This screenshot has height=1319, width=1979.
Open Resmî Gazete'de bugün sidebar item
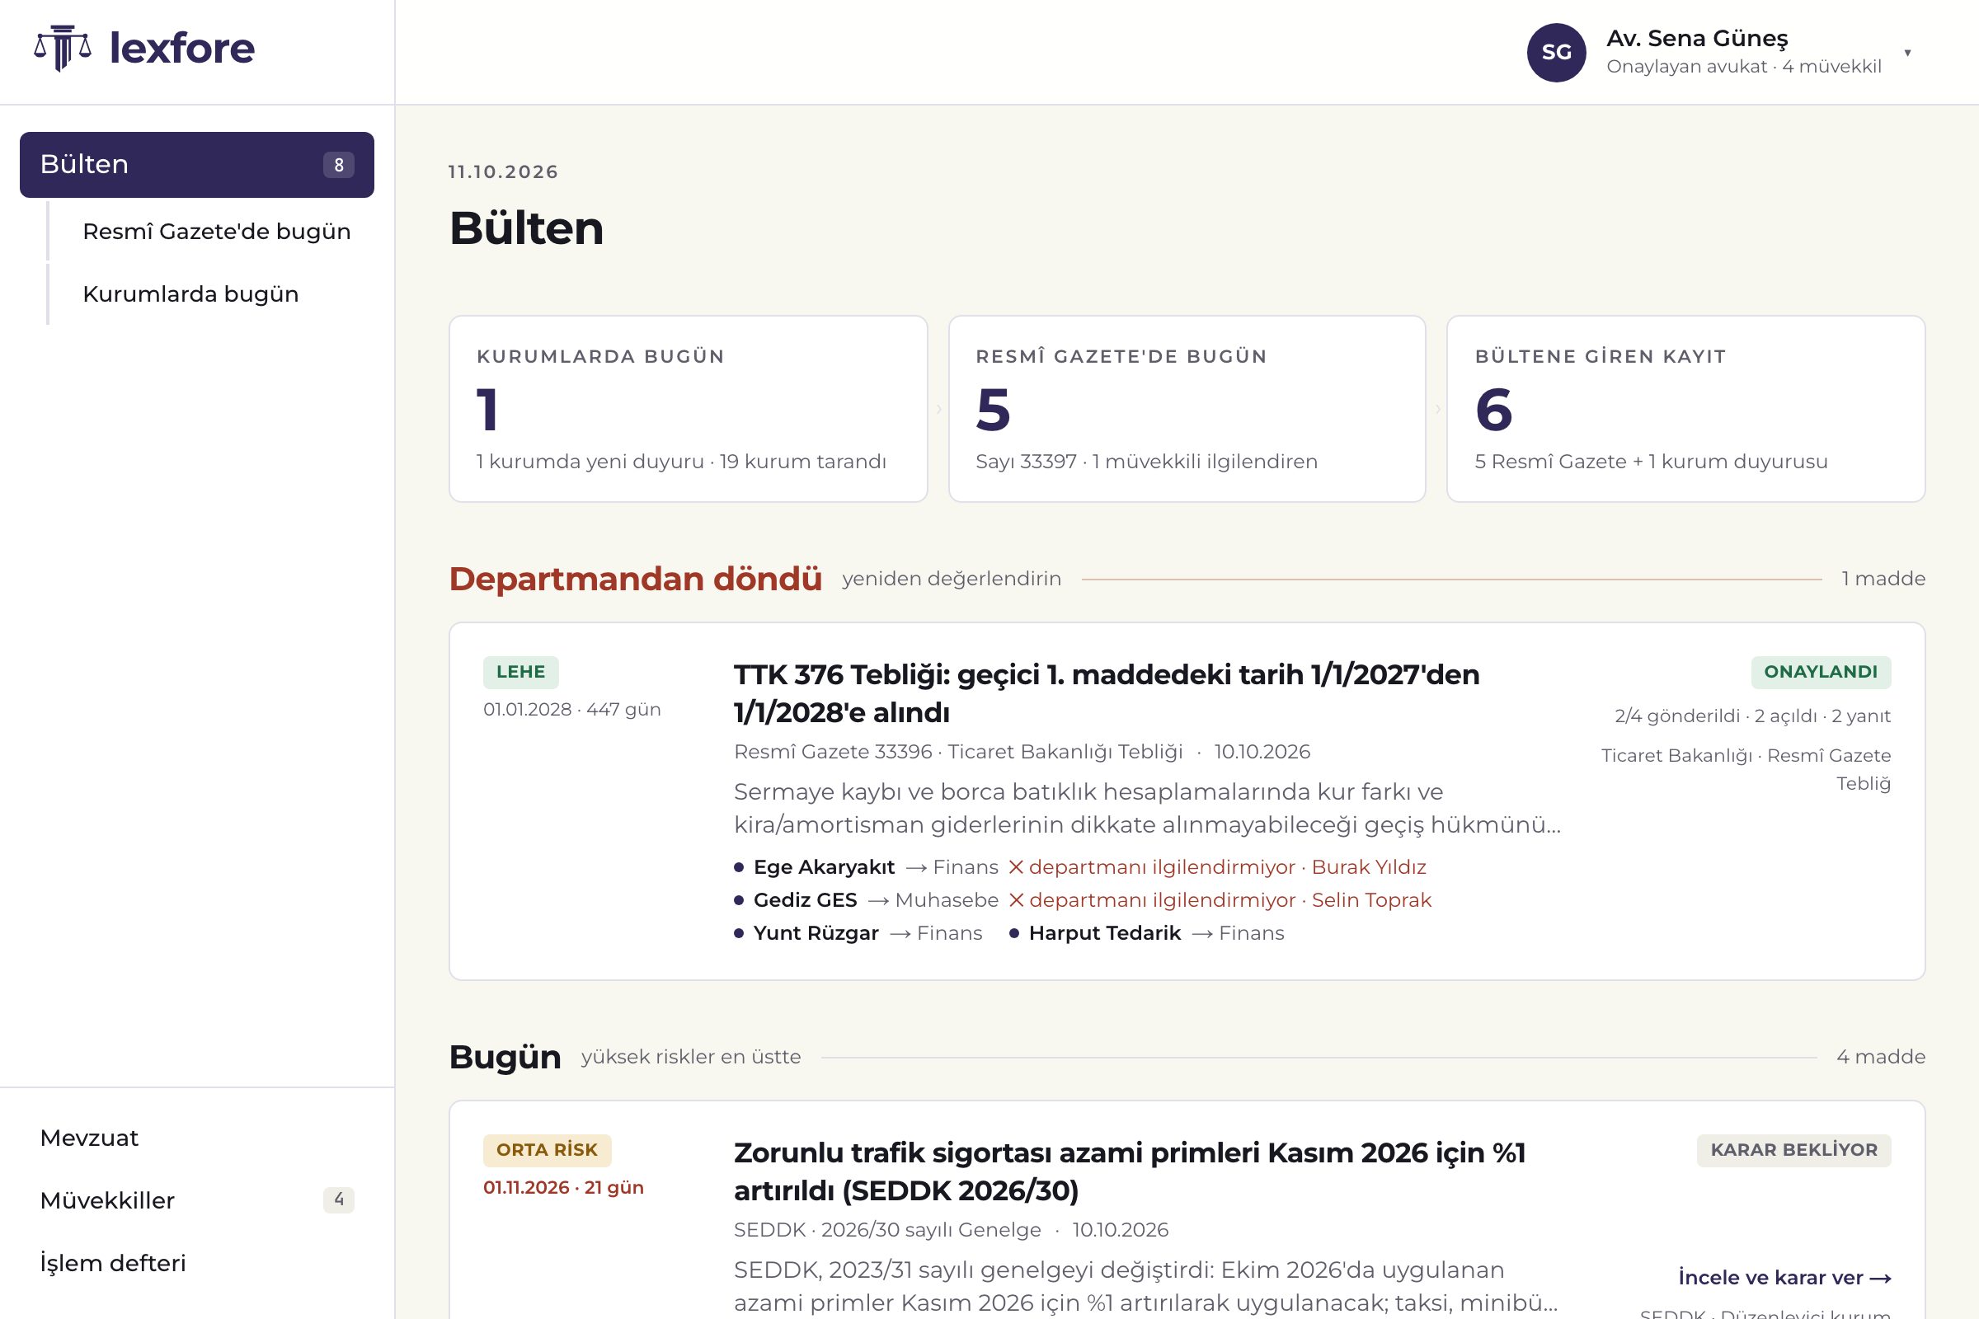[216, 232]
